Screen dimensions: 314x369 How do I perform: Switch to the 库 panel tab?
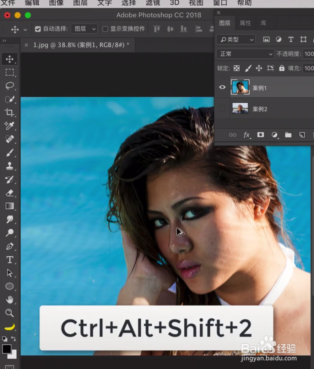coord(263,23)
